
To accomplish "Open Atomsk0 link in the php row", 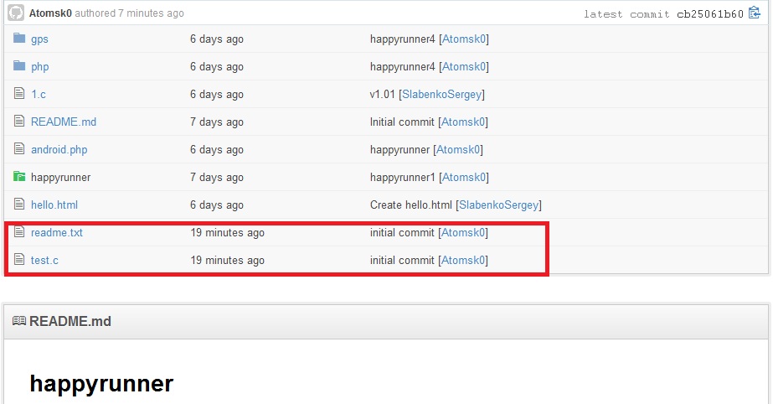I will coord(464,66).
